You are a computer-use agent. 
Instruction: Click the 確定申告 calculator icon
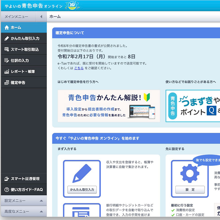pos(7,82)
